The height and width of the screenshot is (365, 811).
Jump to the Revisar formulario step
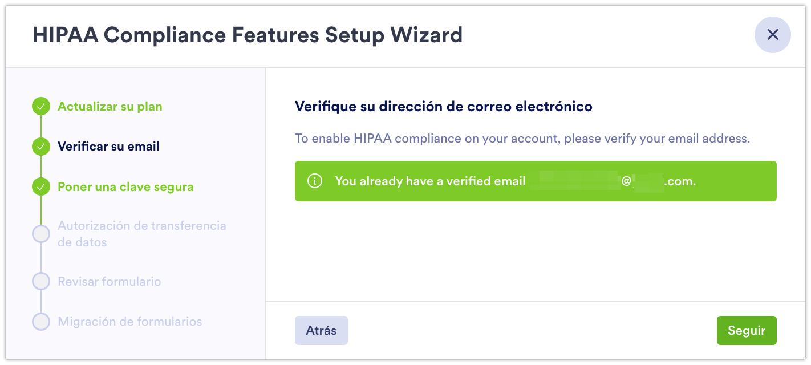pyautogui.click(x=110, y=282)
